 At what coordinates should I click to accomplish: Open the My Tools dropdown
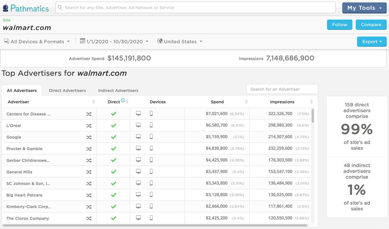[364, 8]
